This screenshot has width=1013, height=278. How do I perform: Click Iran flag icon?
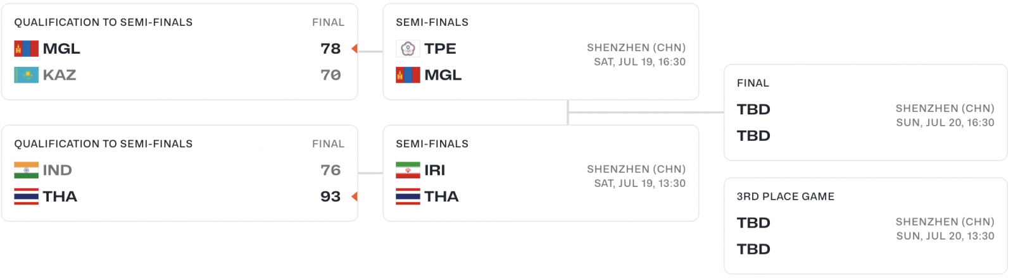click(408, 170)
